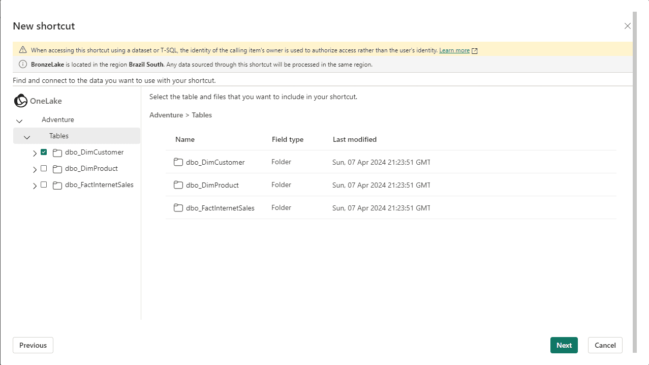Click Folder type cell of dbo_DimCustomer row
Screen dimensions: 649x365
click(x=282, y=162)
